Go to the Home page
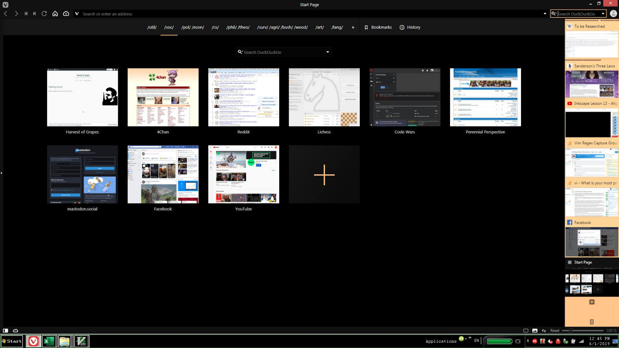Viewport: 619px width, 348px height. point(55,13)
